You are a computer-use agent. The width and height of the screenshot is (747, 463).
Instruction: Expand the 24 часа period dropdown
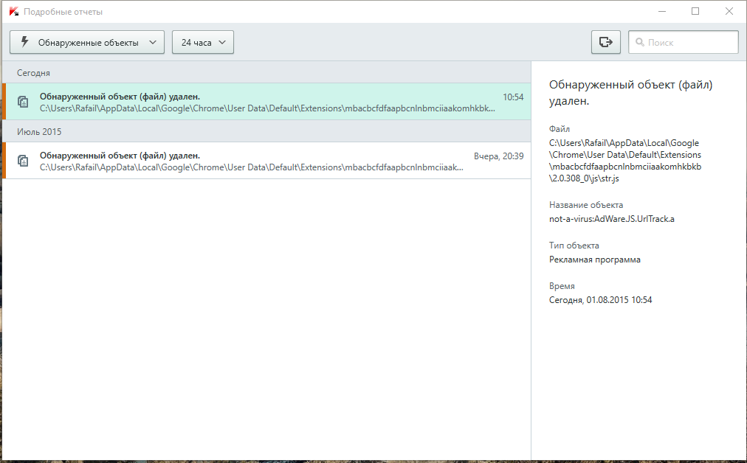pos(202,42)
